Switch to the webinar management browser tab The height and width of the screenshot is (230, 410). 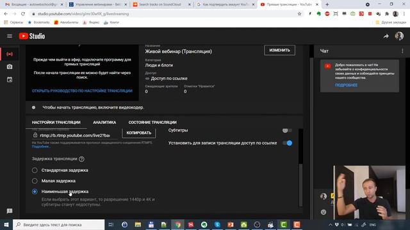(98, 4)
